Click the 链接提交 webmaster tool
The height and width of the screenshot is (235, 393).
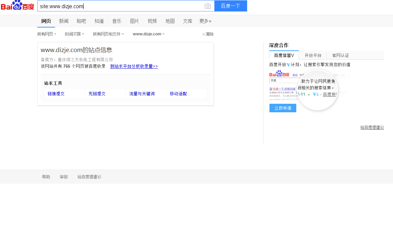click(x=56, y=94)
